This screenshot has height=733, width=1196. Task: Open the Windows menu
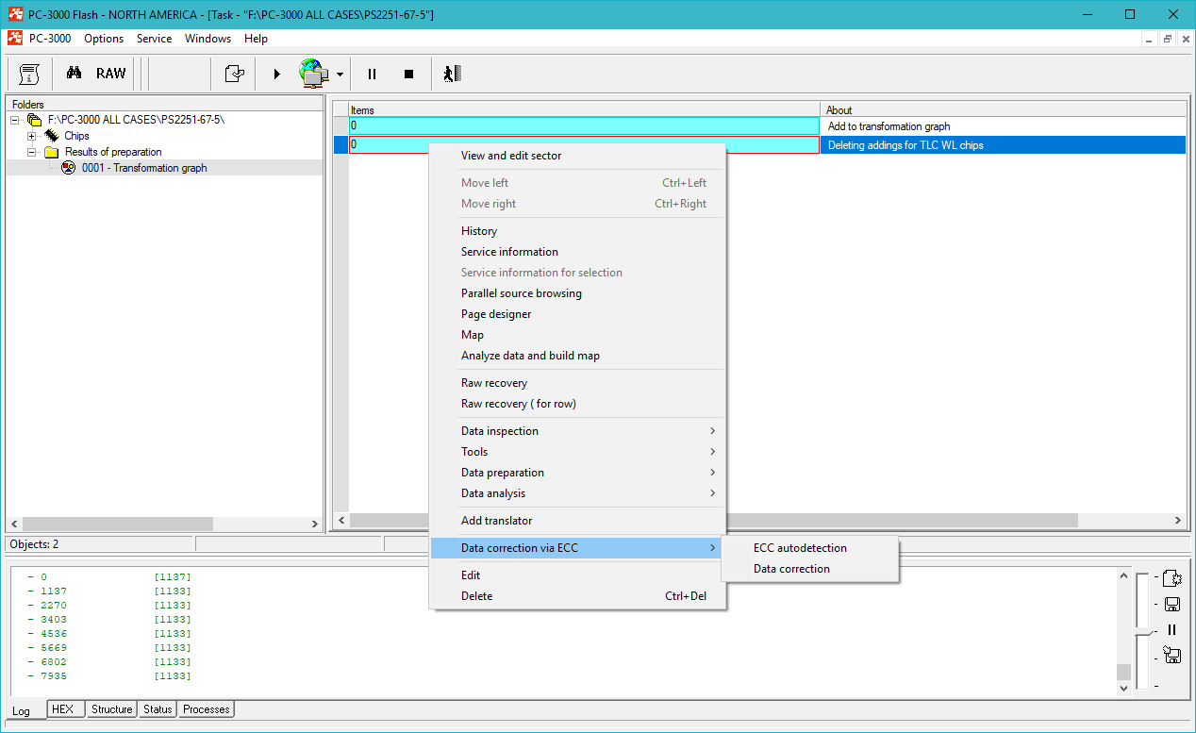point(208,39)
